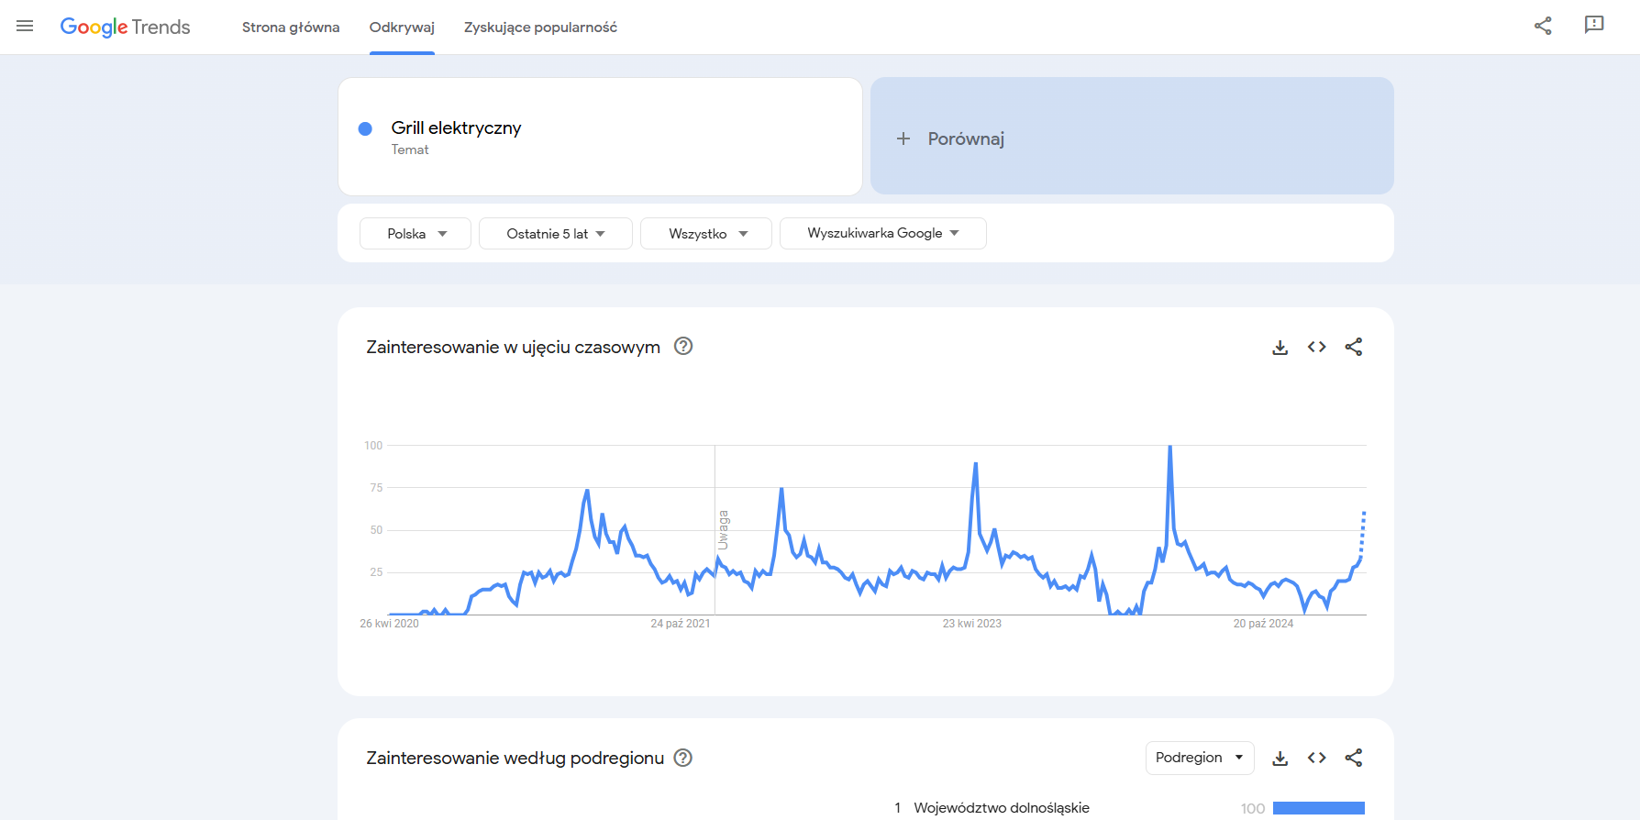Open the hamburger main menu

pyautogui.click(x=25, y=27)
